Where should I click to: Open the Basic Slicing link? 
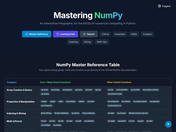coord(46,113)
